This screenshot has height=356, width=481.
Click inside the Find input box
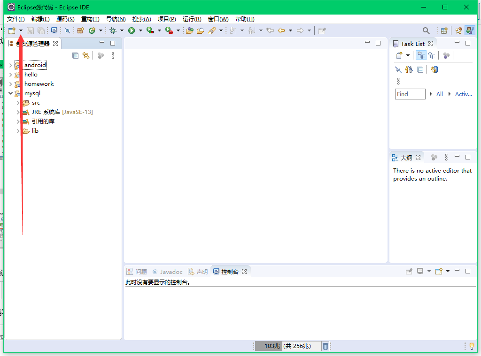click(x=409, y=94)
